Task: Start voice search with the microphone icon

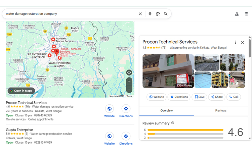Action: 150,14
